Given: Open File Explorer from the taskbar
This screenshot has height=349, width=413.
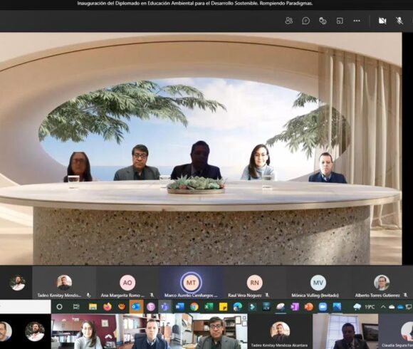Looking at the screenshot, I should pos(93,307).
